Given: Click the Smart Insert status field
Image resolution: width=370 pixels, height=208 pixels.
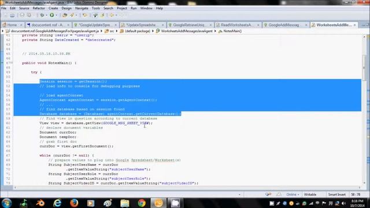Looking at the screenshot, I should [x=336, y=195].
